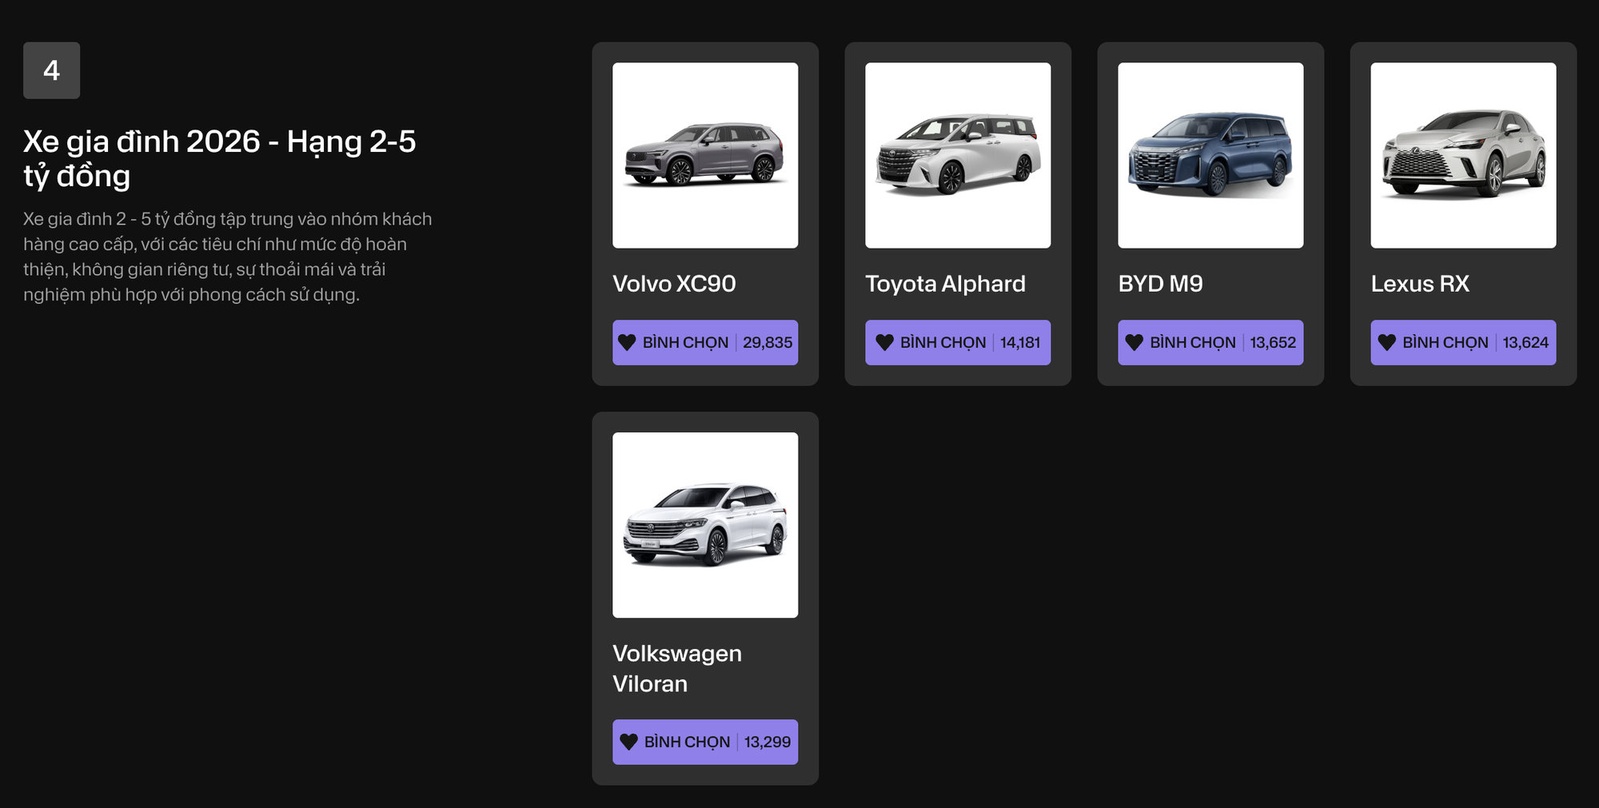The image size is (1599, 808).
Task: Vote for Toyota Alphard with Bình Chọn
Action: tap(958, 342)
